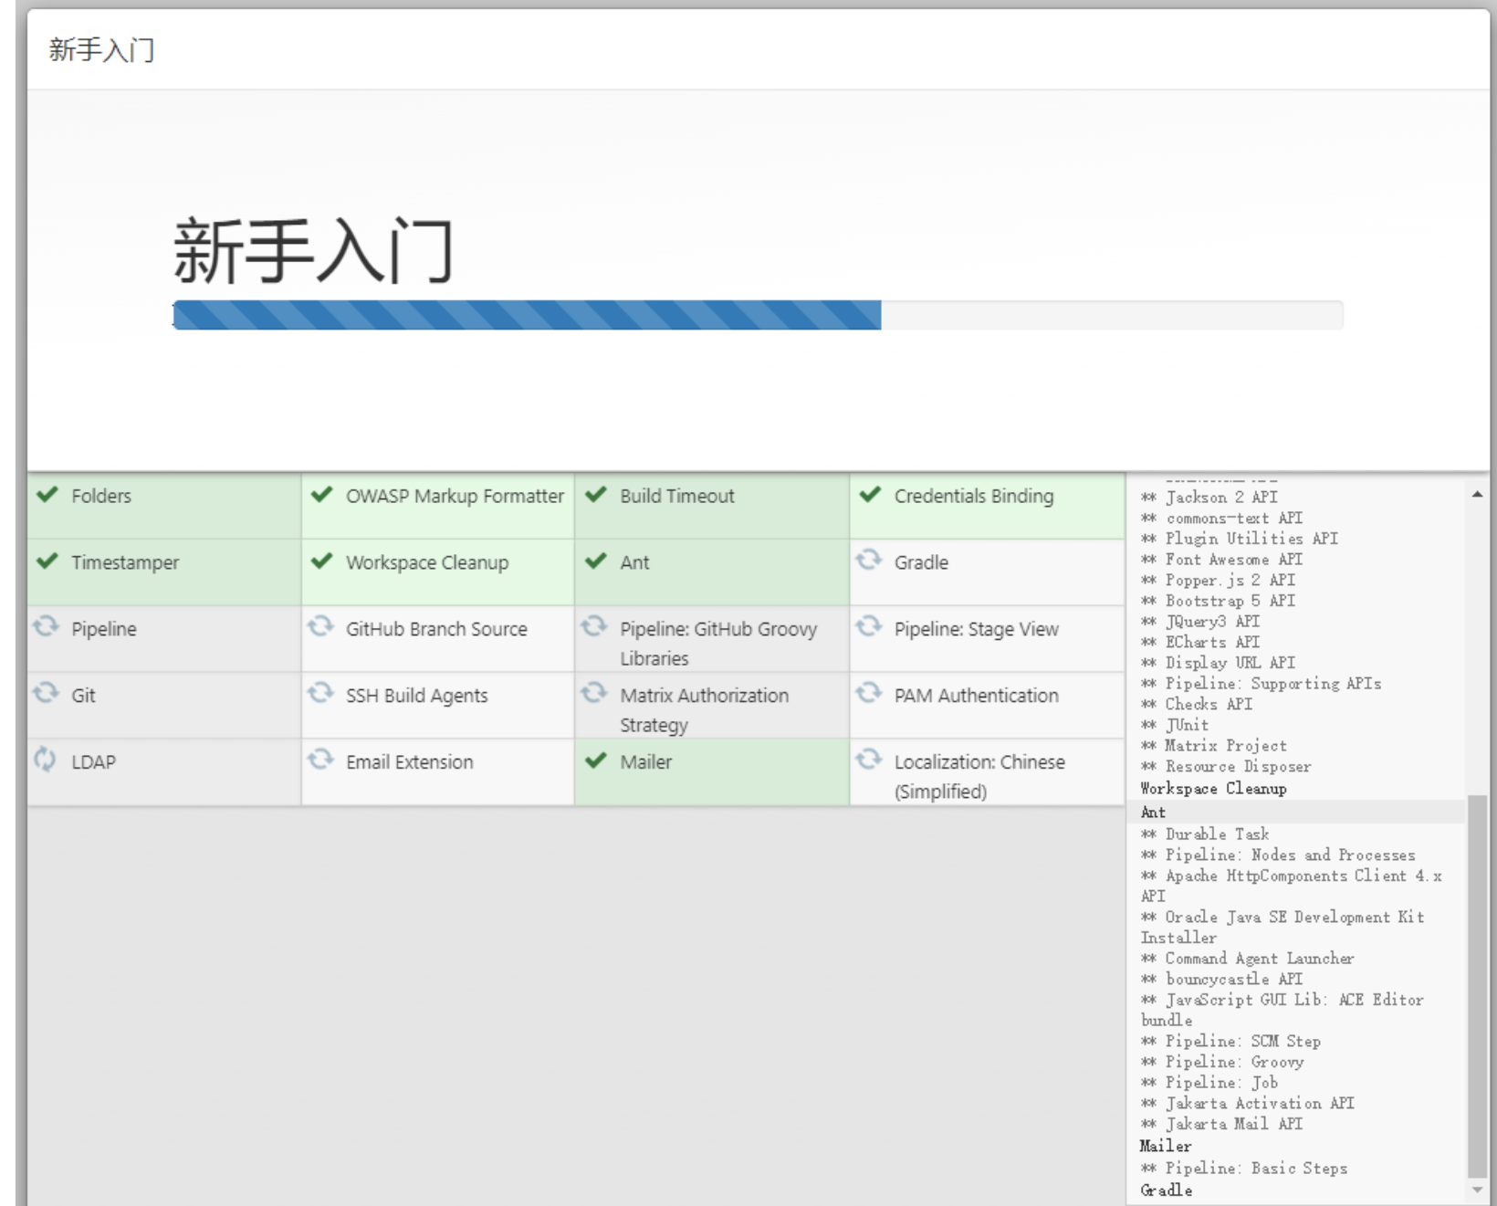Click pending icon for Pipeline: GitHub Groovy Libraries

point(594,626)
